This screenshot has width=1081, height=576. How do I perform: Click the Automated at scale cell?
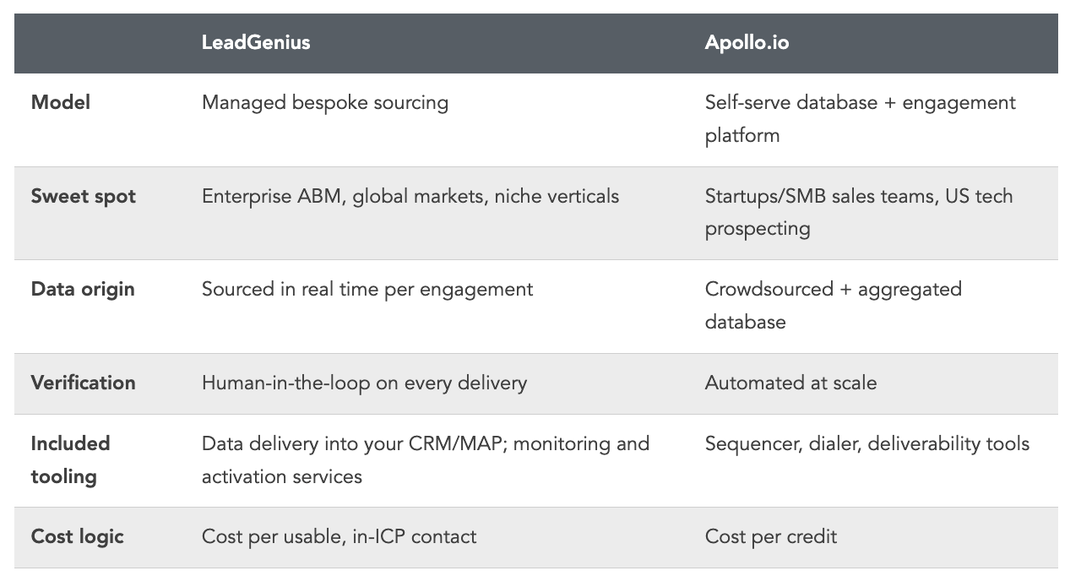click(x=791, y=383)
